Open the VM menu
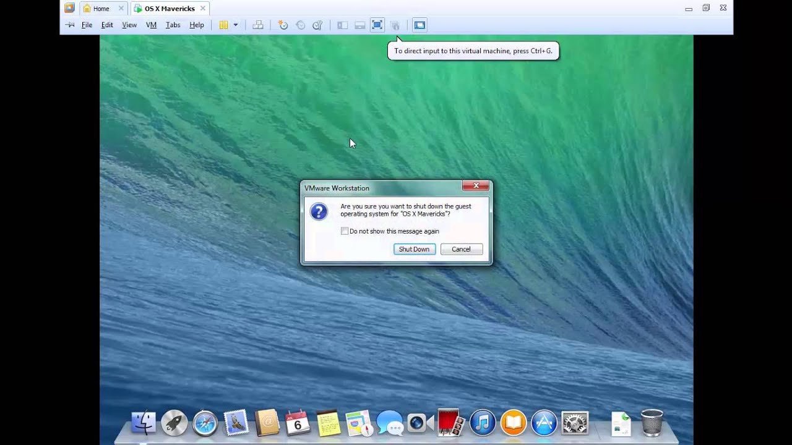 (x=151, y=25)
